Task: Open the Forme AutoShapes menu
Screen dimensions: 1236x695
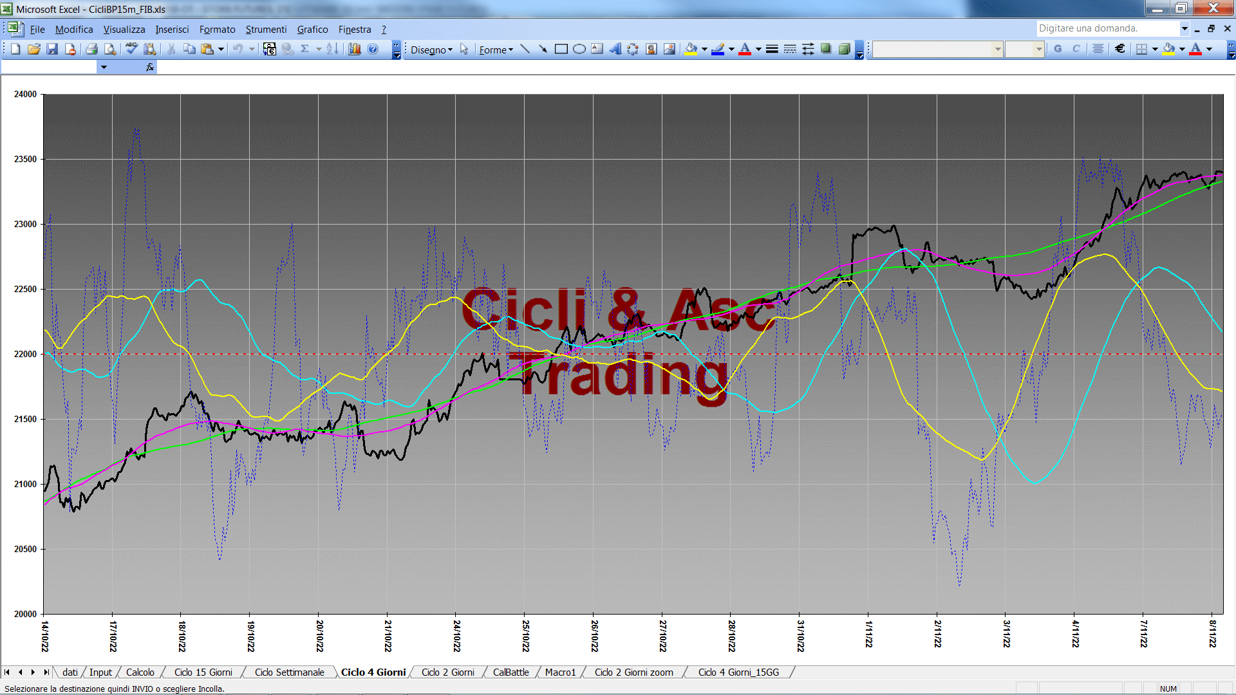Action: coord(496,50)
